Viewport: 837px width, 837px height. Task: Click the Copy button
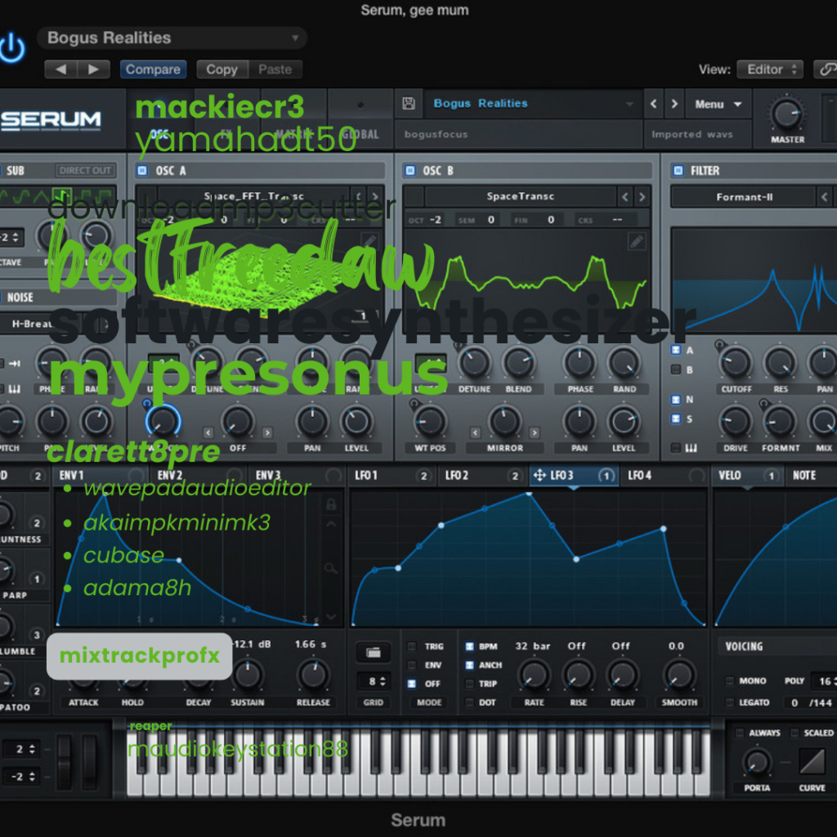tap(222, 69)
